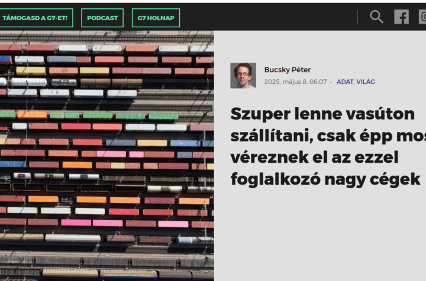Click Bucsky Péter's author photo

[x=243, y=76]
